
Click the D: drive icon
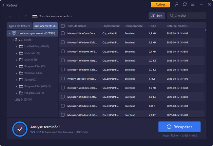coord(17,100)
